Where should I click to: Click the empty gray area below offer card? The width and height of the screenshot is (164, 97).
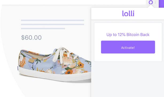(x=128, y=79)
